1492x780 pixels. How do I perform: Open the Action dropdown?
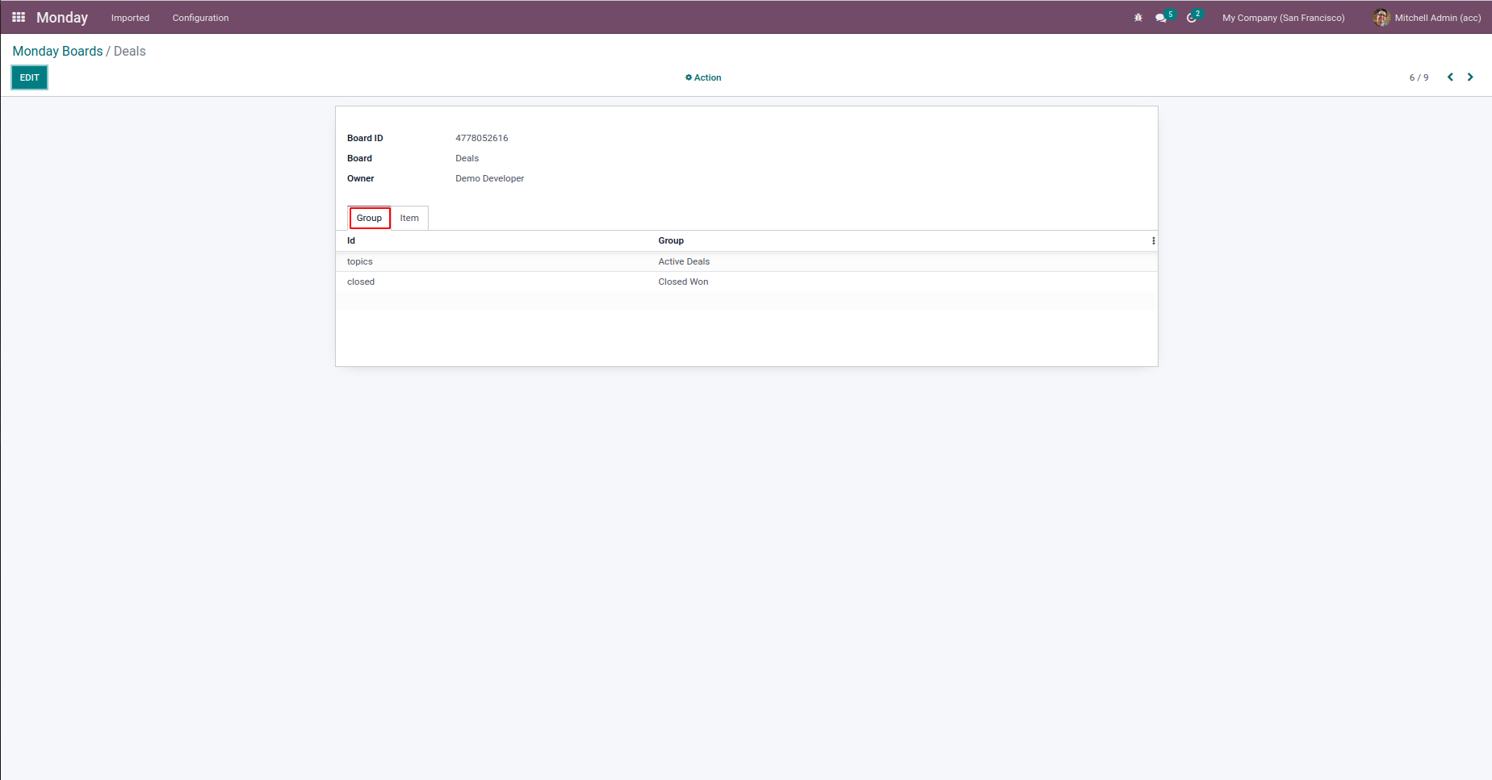coord(703,77)
